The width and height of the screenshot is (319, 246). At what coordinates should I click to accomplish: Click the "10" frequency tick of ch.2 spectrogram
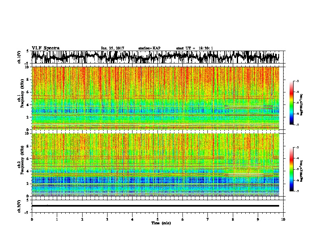click(x=27, y=133)
